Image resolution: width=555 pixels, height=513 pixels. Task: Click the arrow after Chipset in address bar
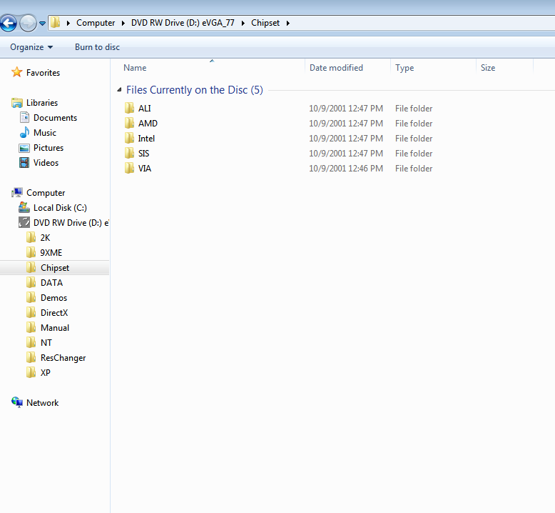pyautogui.click(x=288, y=23)
